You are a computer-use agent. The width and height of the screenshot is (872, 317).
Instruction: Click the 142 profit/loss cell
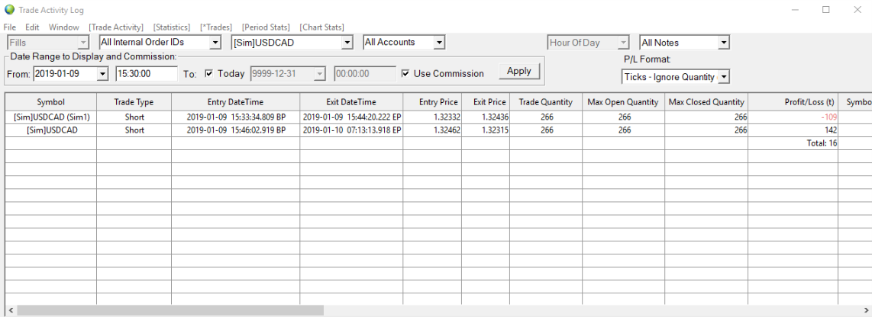coord(793,130)
